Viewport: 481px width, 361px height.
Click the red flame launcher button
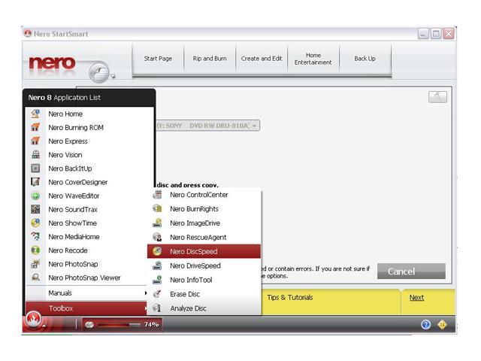(x=33, y=320)
